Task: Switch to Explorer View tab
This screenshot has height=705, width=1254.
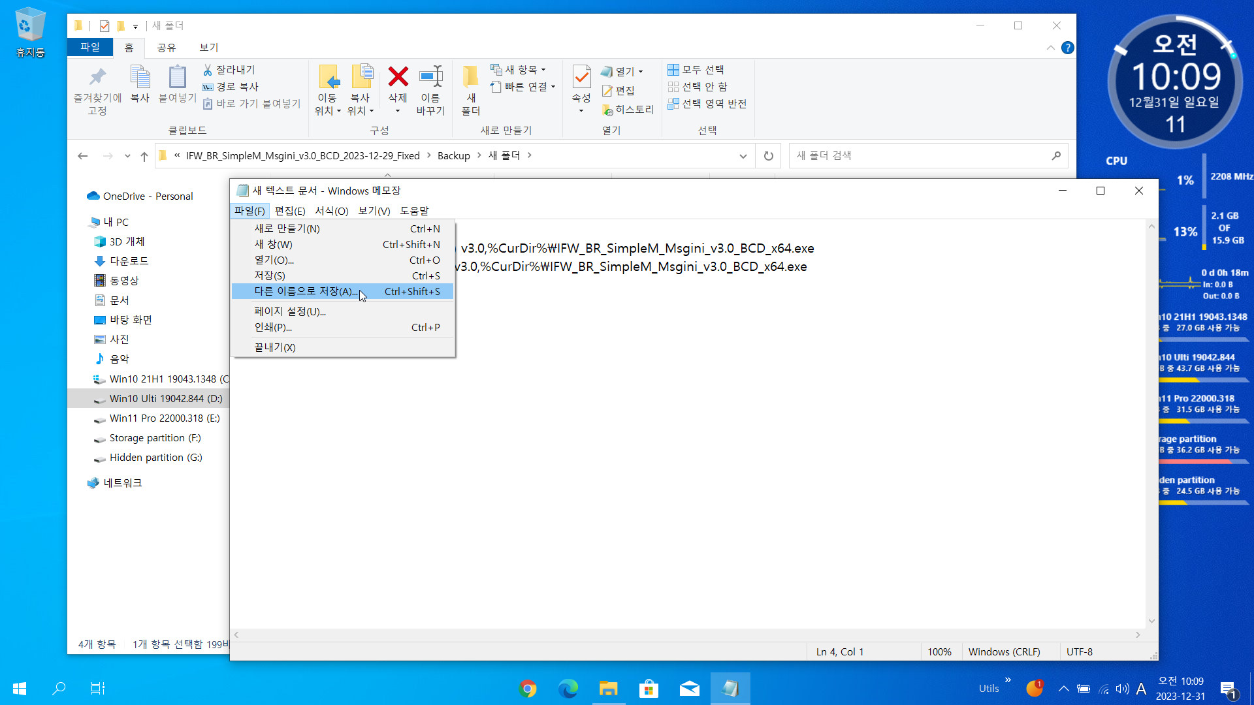Action: (208, 48)
